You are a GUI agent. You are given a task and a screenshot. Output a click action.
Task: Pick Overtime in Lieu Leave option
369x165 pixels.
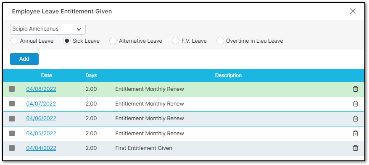click(x=220, y=41)
